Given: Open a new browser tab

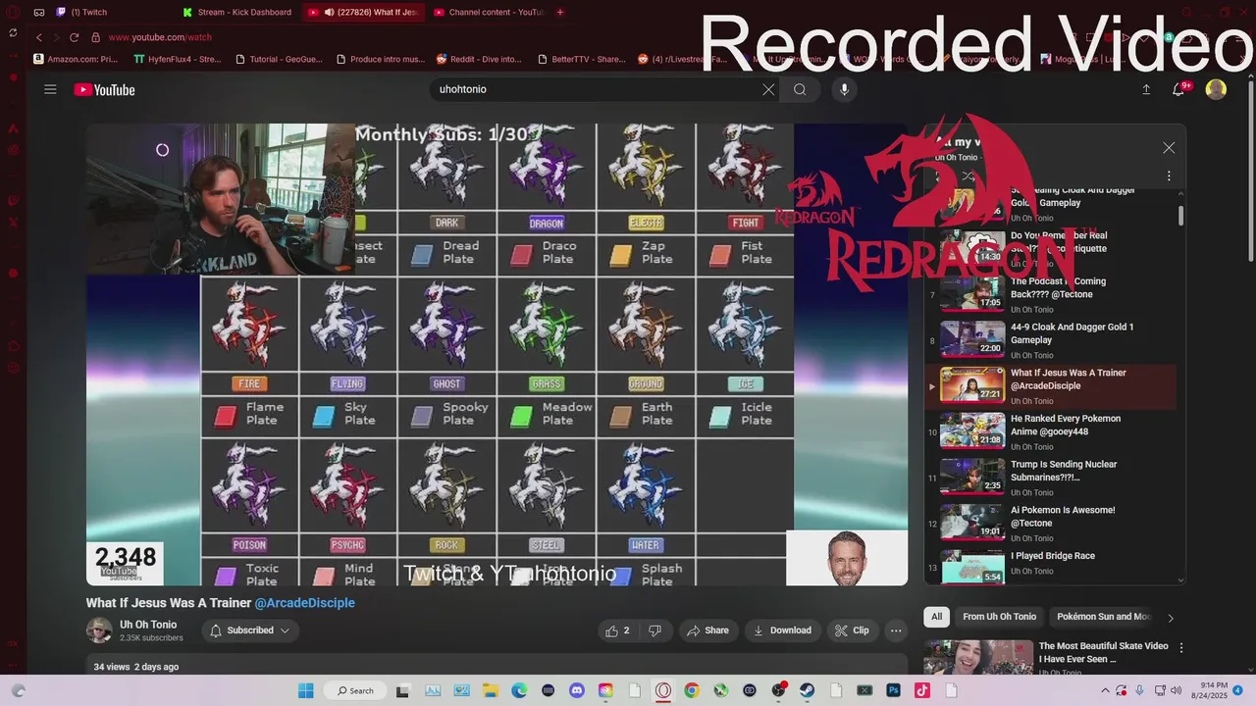Looking at the screenshot, I should [560, 12].
